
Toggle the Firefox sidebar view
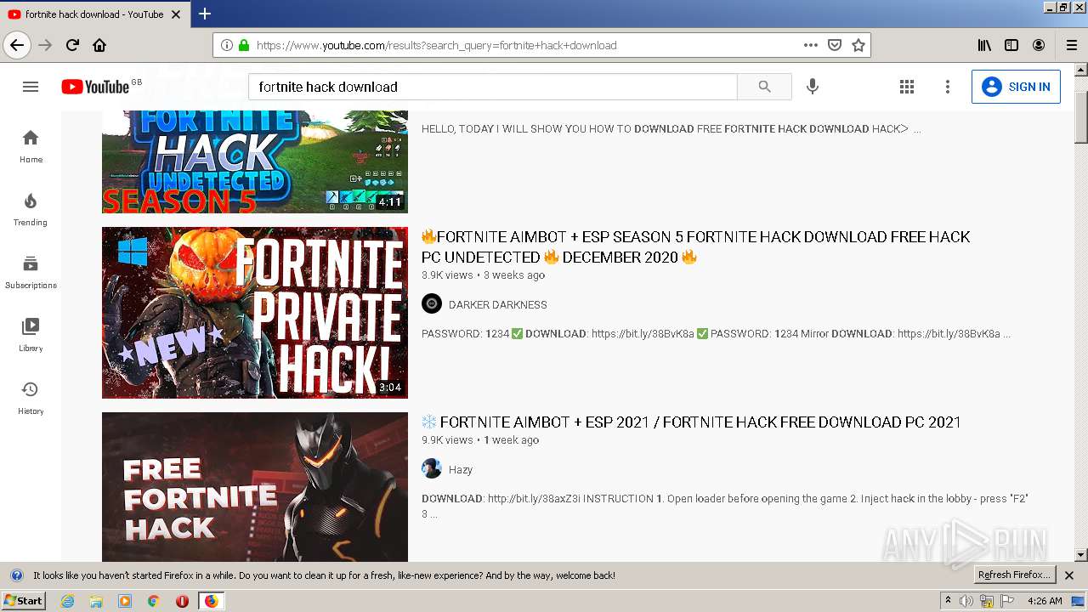coord(1011,45)
